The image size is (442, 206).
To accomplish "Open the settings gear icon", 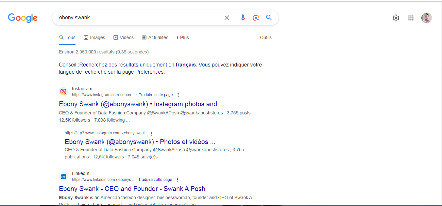I will tap(396, 18).
